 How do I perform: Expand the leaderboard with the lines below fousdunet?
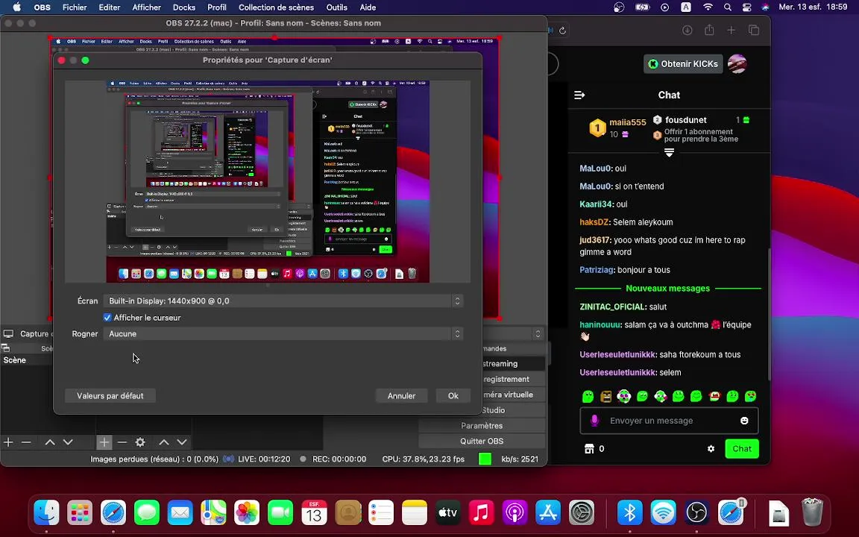point(669,152)
